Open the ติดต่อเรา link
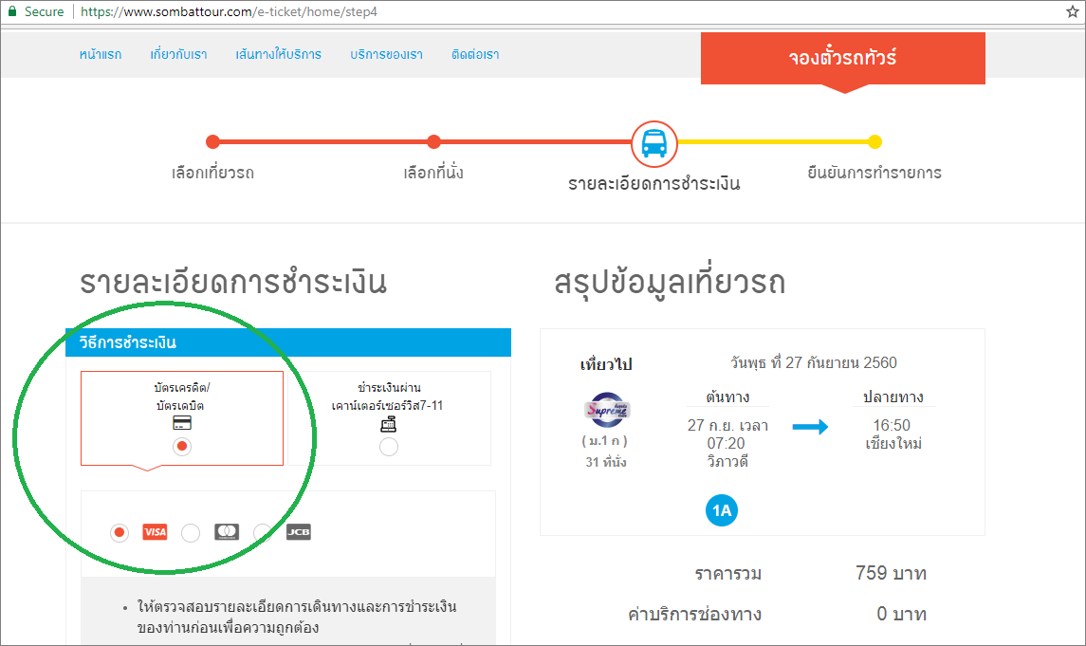Screen dimensions: 1086x646 pos(475,54)
